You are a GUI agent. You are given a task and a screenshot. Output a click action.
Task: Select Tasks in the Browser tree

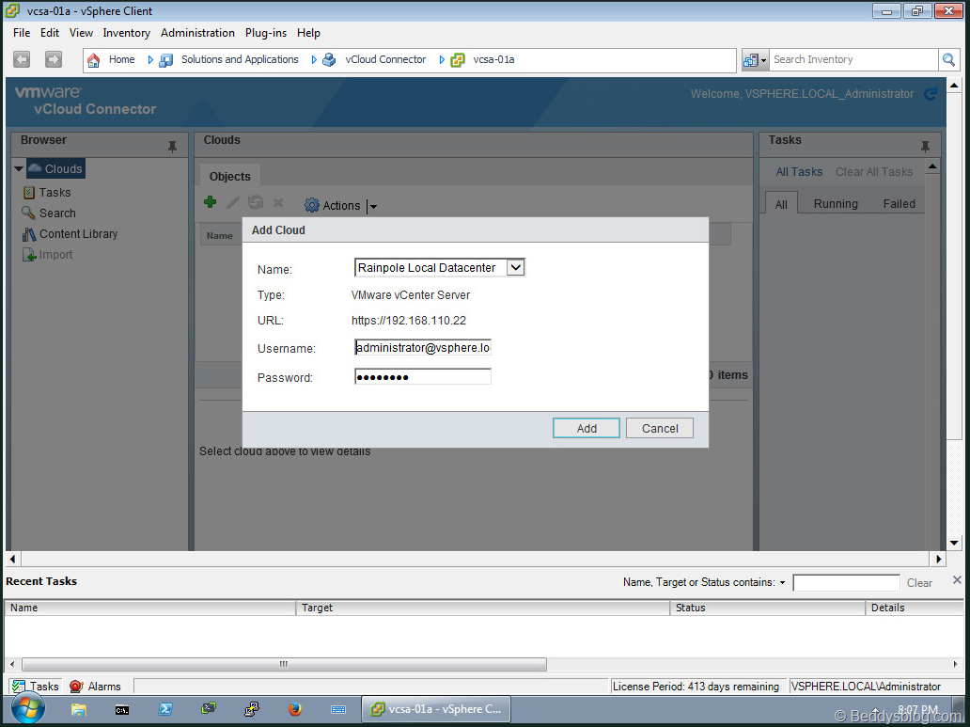47,193
